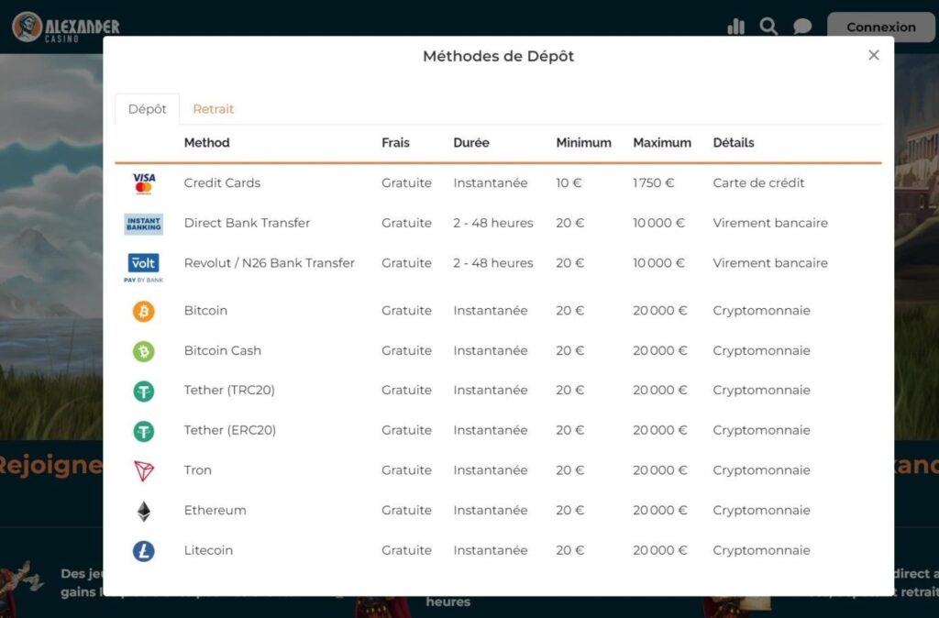This screenshot has width=939, height=618.
Task: Select the Tether (TRC20) method name
Action: 229,390
